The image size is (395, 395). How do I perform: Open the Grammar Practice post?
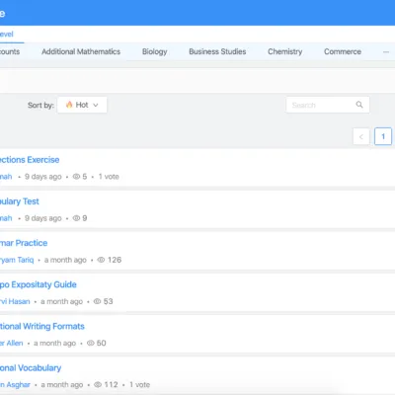pos(24,243)
